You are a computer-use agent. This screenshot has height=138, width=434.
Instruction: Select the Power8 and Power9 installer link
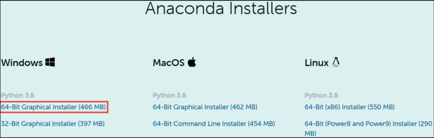point(368,124)
